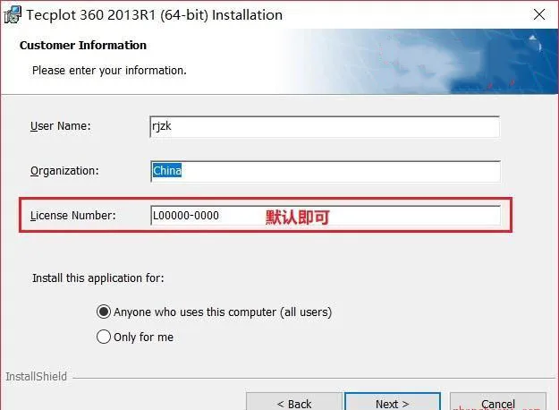Viewport: 559px width, 410px height.
Task: Click the Back button
Action: pos(294,402)
